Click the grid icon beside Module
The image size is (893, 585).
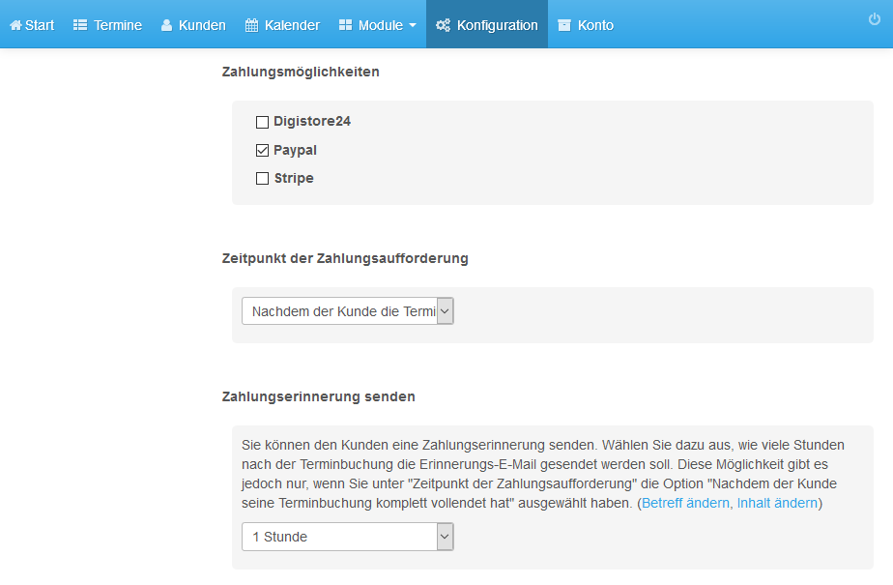coord(345,25)
